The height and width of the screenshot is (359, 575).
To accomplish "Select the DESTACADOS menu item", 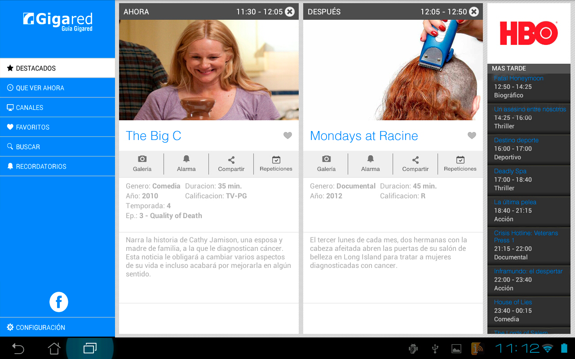I will click(57, 68).
